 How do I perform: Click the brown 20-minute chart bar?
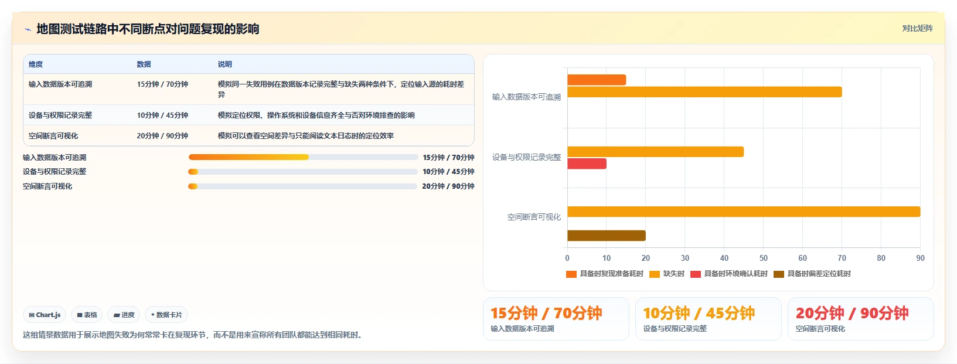[607, 236]
